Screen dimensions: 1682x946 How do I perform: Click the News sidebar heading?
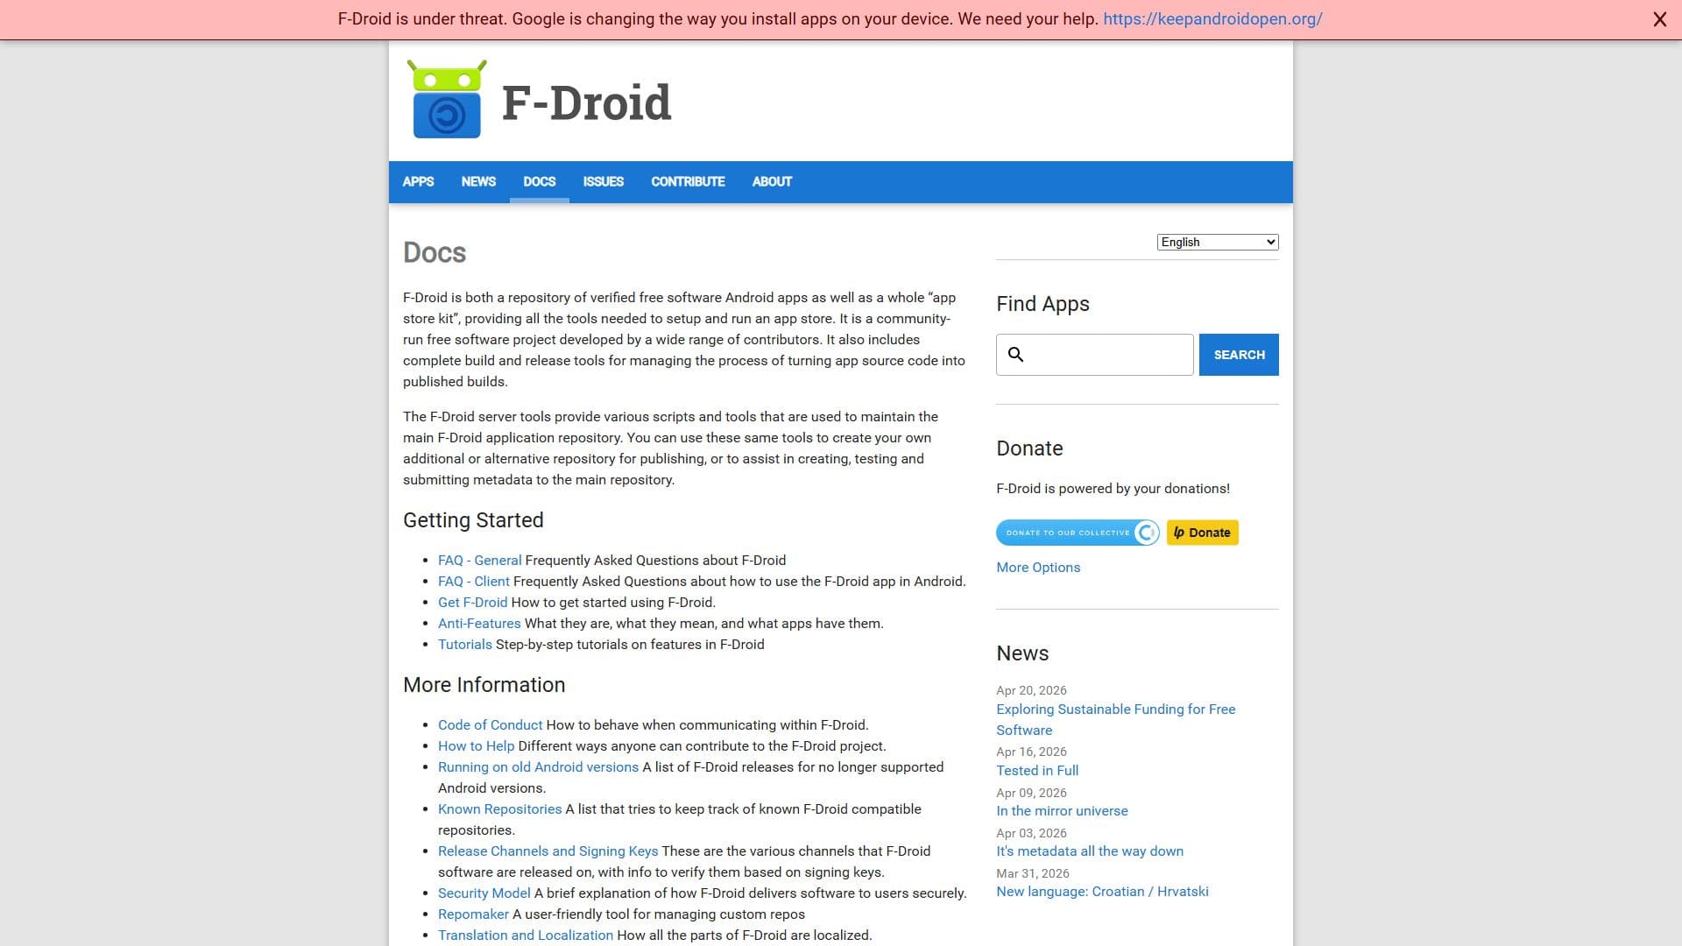tap(1022, 653)
